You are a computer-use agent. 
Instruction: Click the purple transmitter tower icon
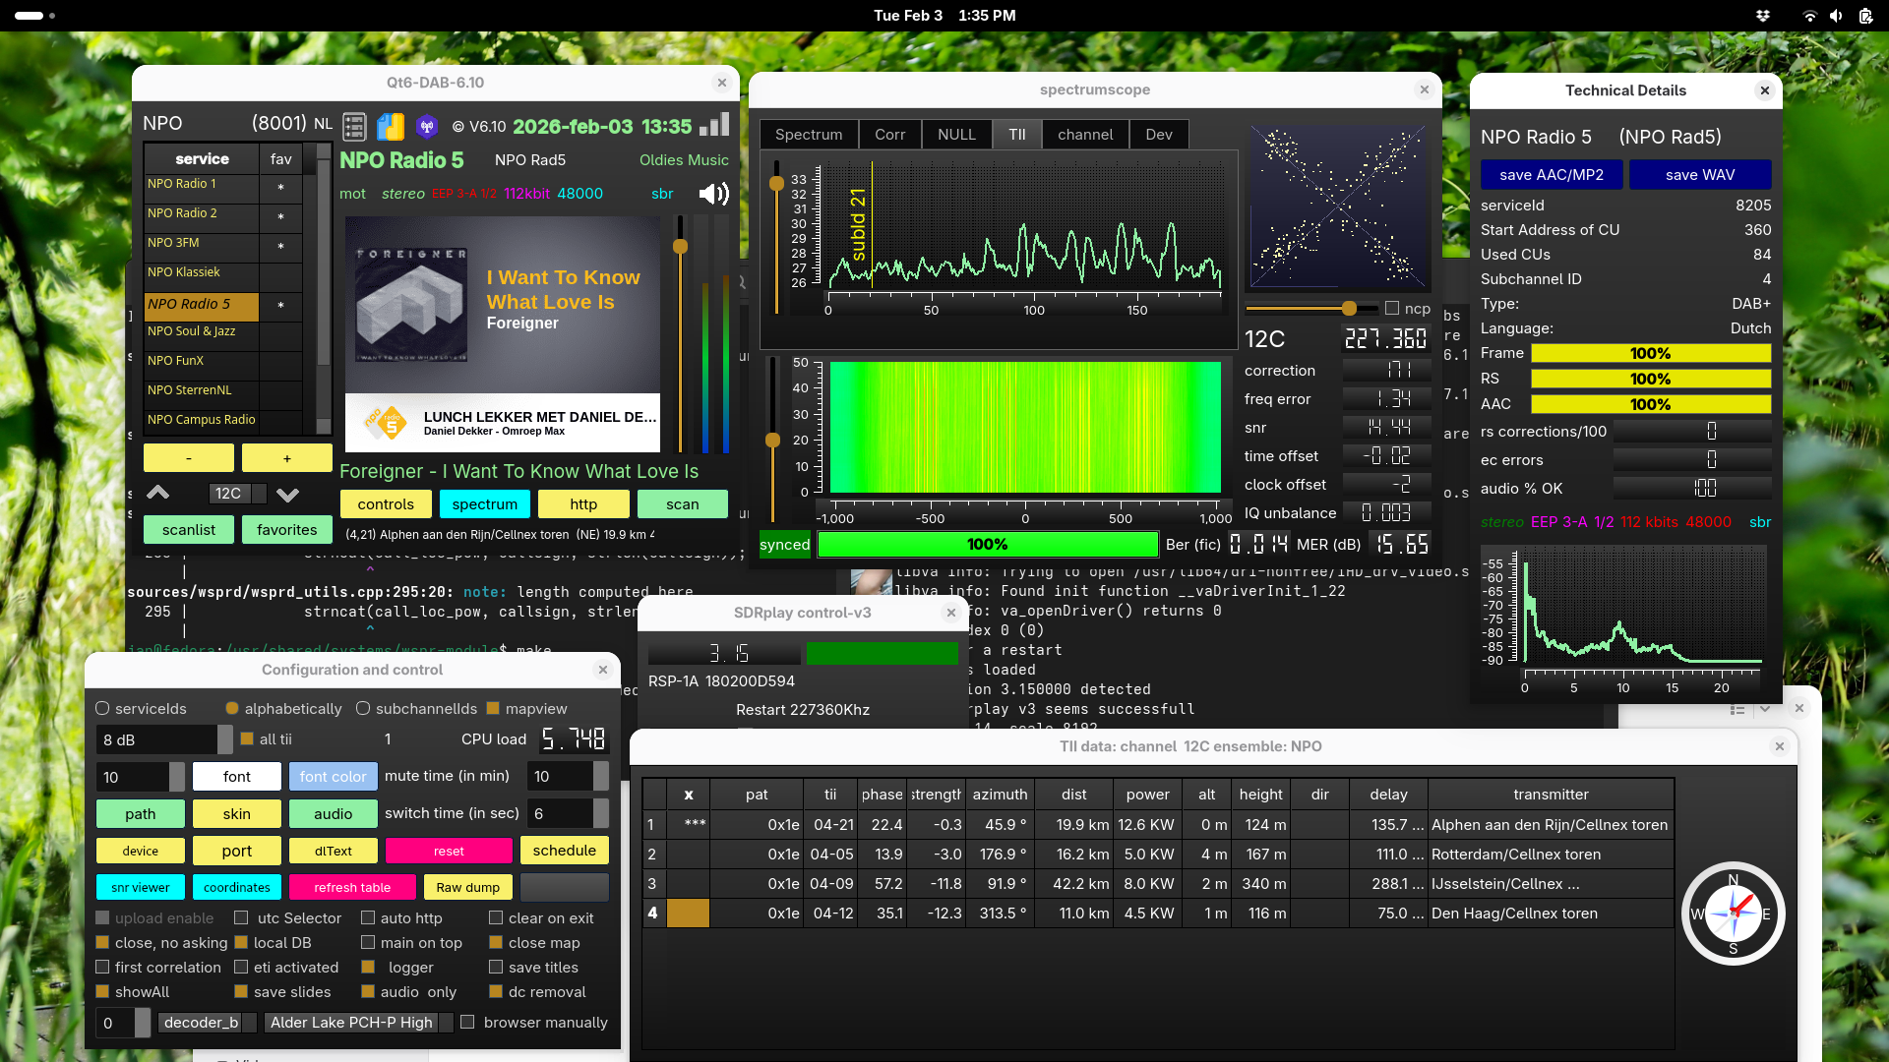click(x=427, y=126)
